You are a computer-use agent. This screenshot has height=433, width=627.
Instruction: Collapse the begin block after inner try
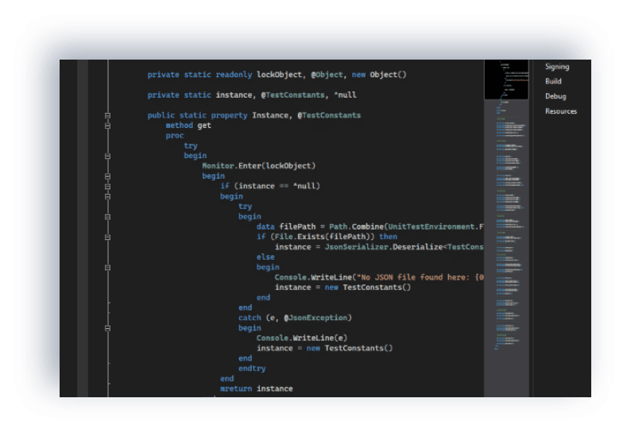107,217
